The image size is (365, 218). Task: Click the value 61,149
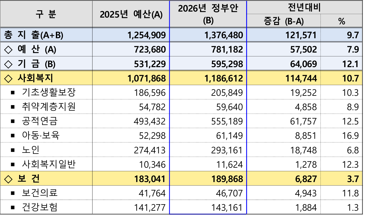[230, 136]
